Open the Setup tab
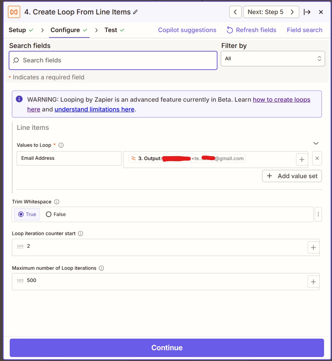 21,30
